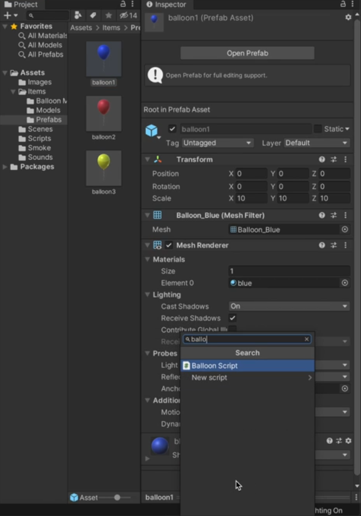
Task: Click the create (+) icon in Project panel
Action: coord(6,15)
